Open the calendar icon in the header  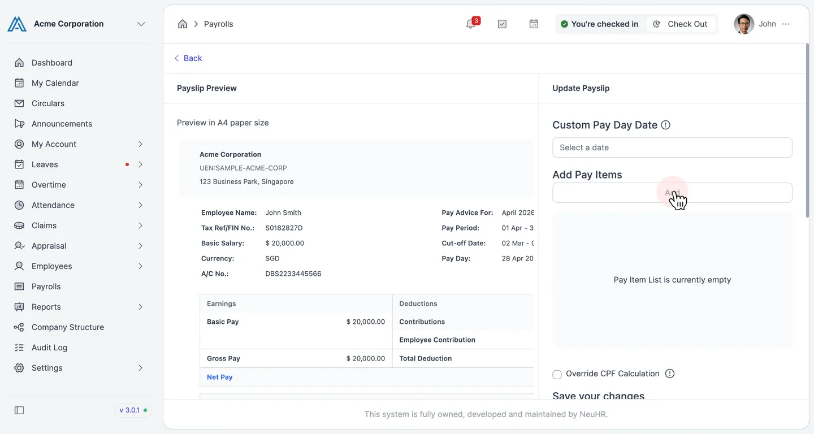(534, 24)
